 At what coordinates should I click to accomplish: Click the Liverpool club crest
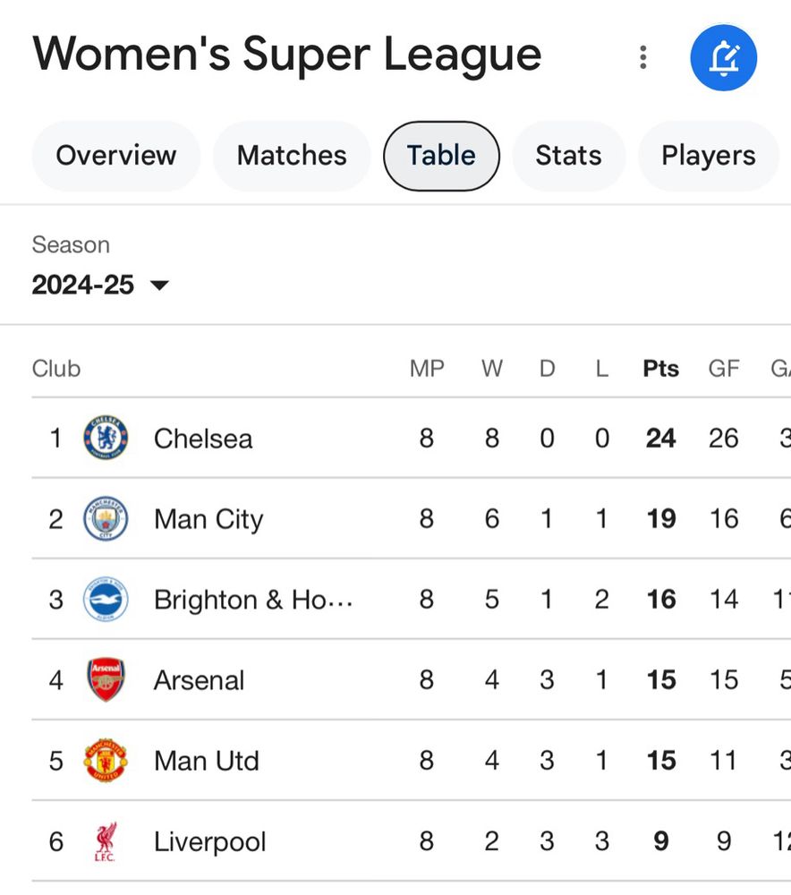106,841
